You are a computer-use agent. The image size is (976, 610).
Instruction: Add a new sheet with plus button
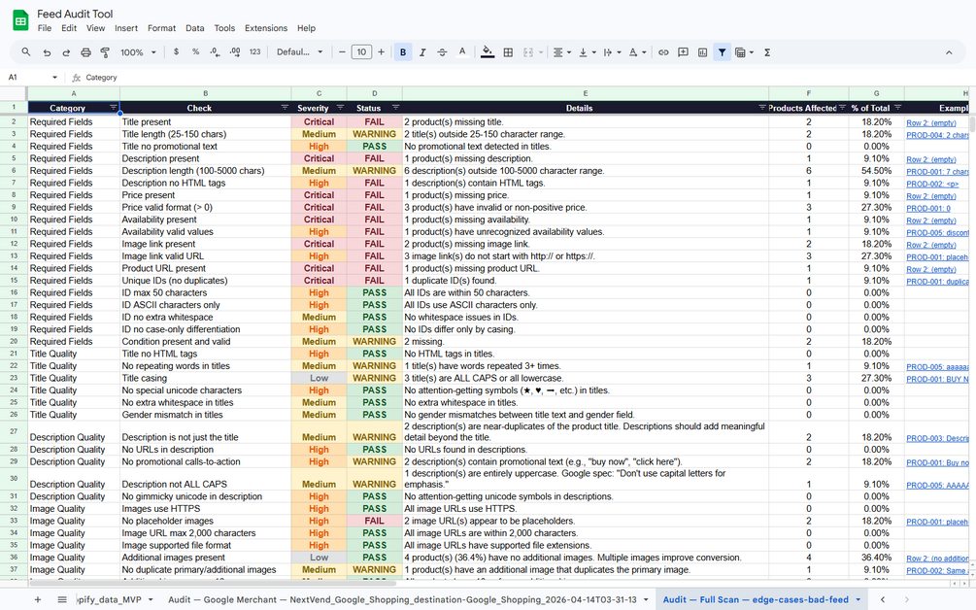pyautogui.click(x=37, y=599)
